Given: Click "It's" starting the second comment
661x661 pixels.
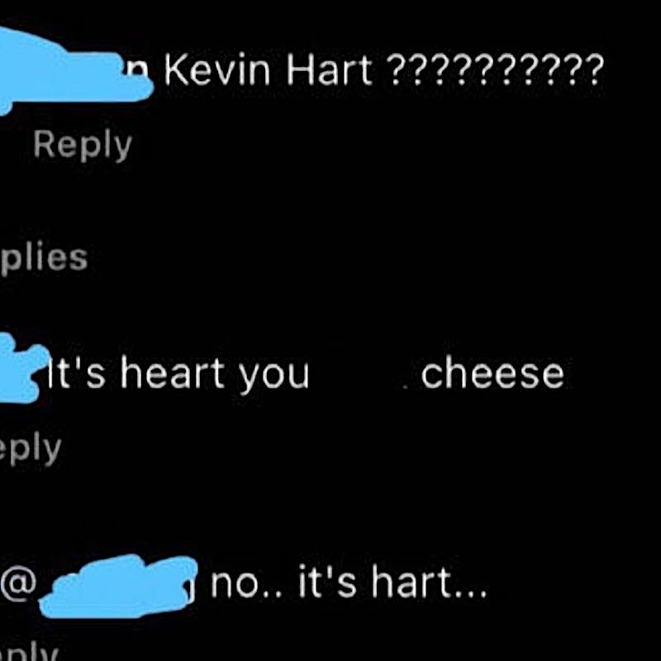Looking at the screenshot, I should [x=76, y=373].
